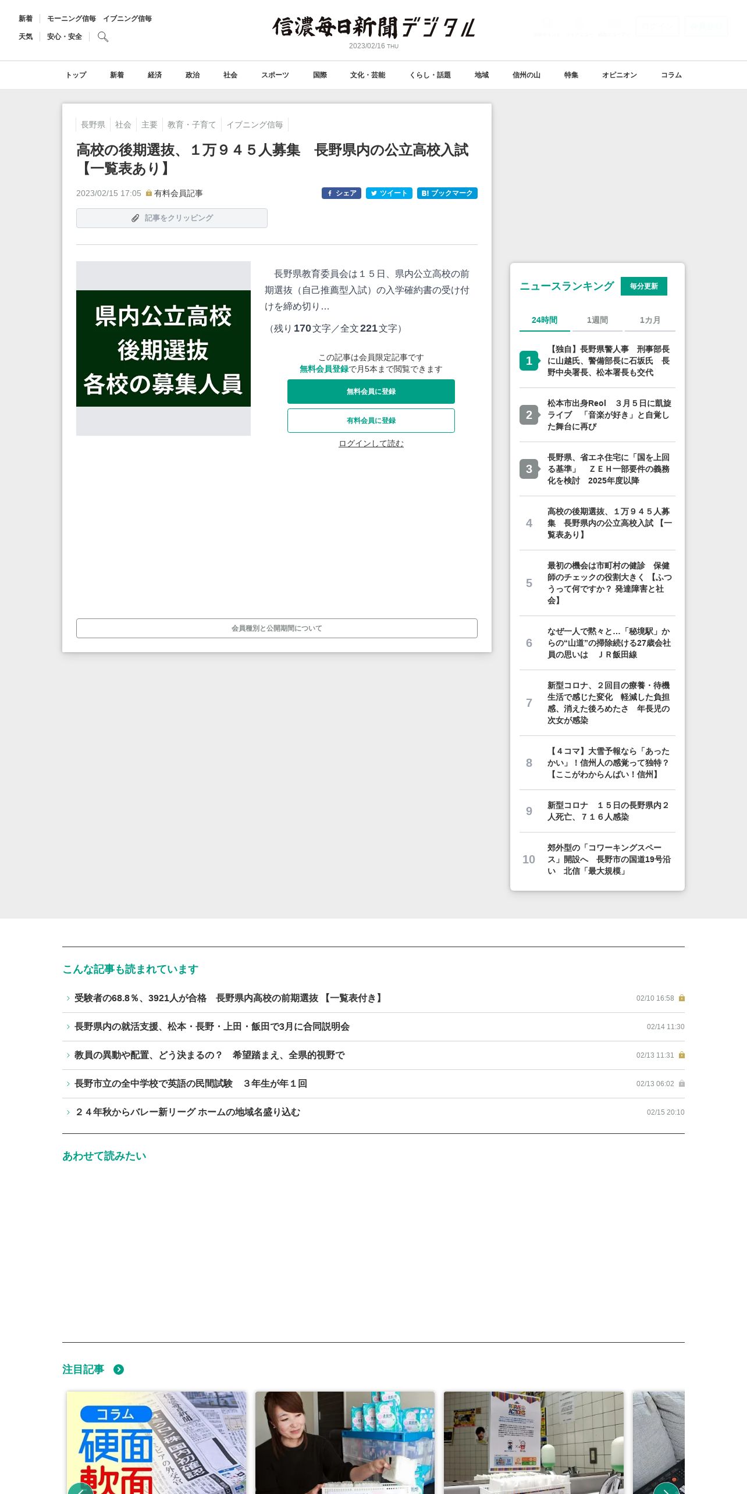Click the 教育・子育て article tag

point(192,124)
